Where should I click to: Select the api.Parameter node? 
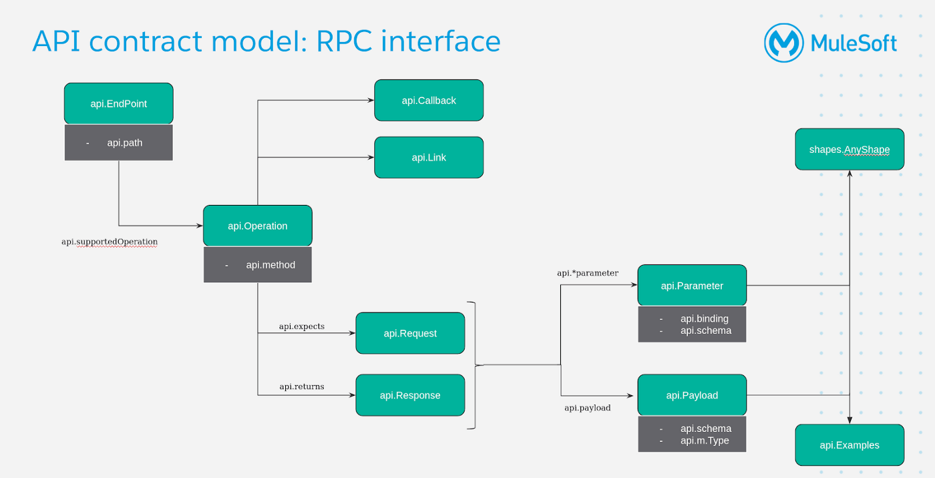point(692,286)
